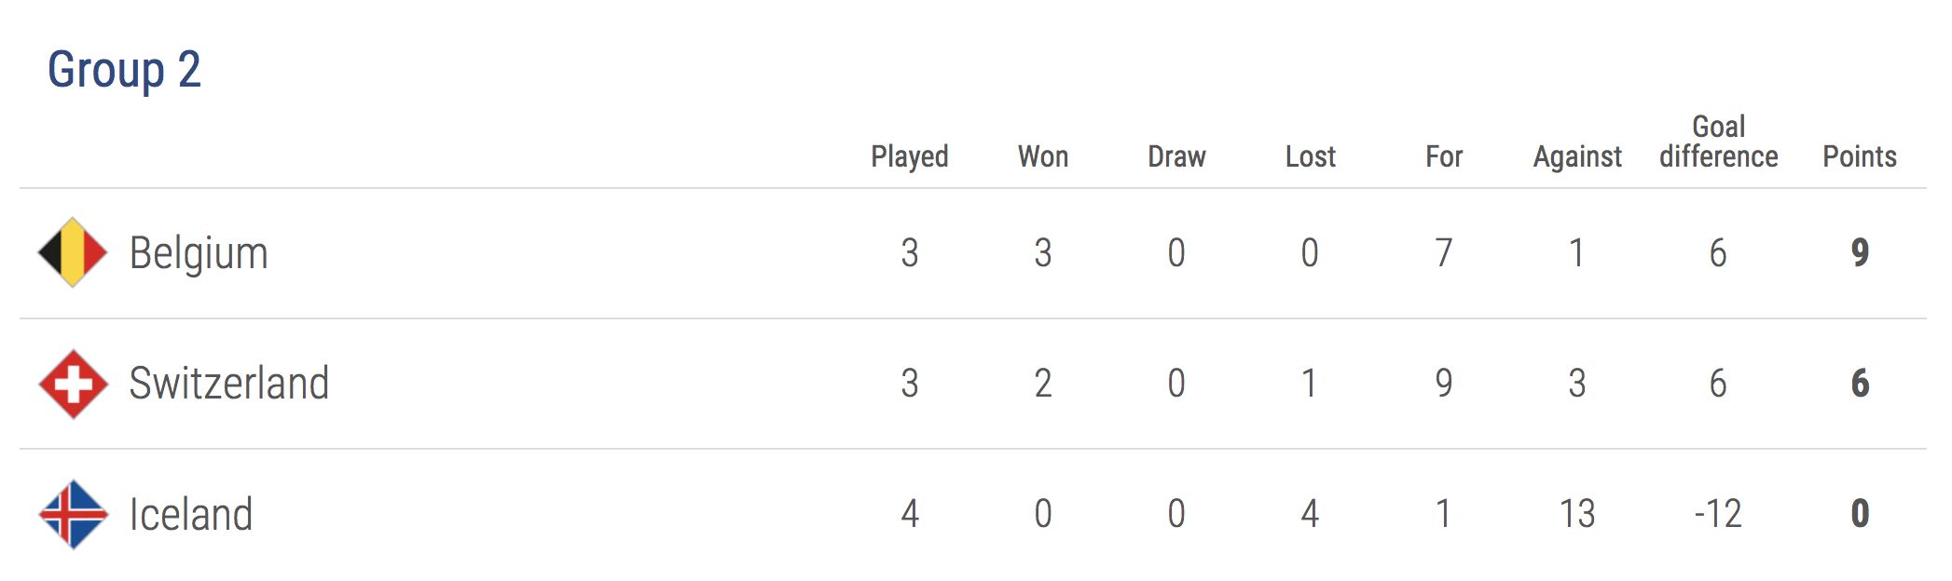This screenshot has height=581, width=1952.
Task: Click Belgium's 9 points value
Action: coord(1860,253)
